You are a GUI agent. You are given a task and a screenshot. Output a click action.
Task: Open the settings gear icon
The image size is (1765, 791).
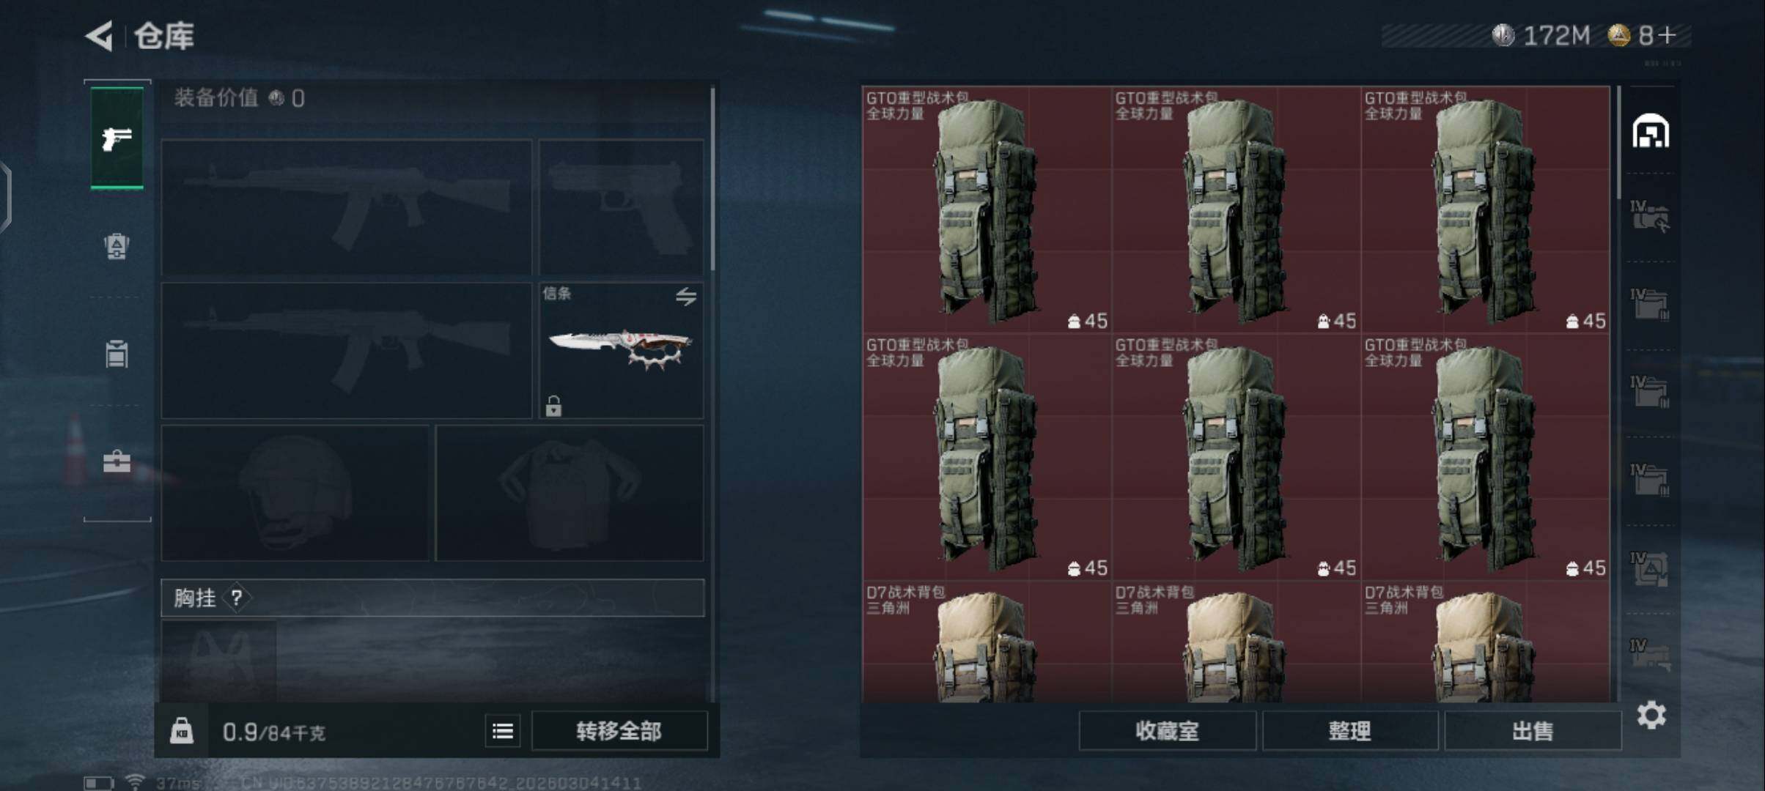coord(1651,715)
